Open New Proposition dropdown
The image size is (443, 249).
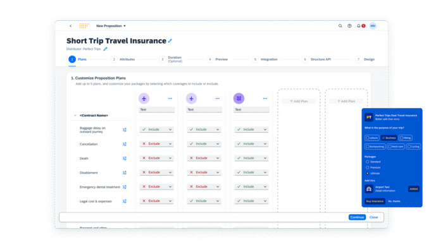(x=111, y=26)
